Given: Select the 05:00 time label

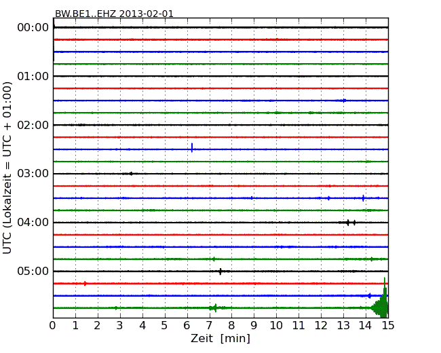Looking at the screenshot, I should point(33,271).
